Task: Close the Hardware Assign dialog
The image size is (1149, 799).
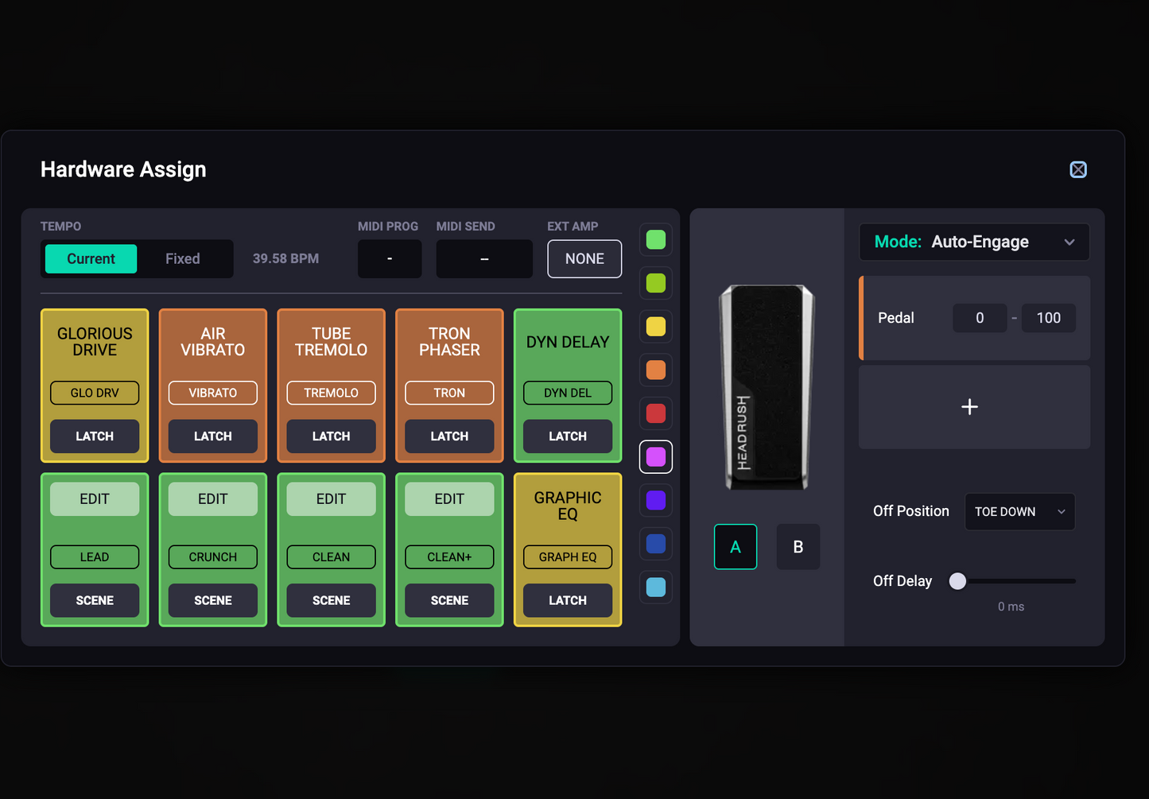Action: click(1078, 169)
